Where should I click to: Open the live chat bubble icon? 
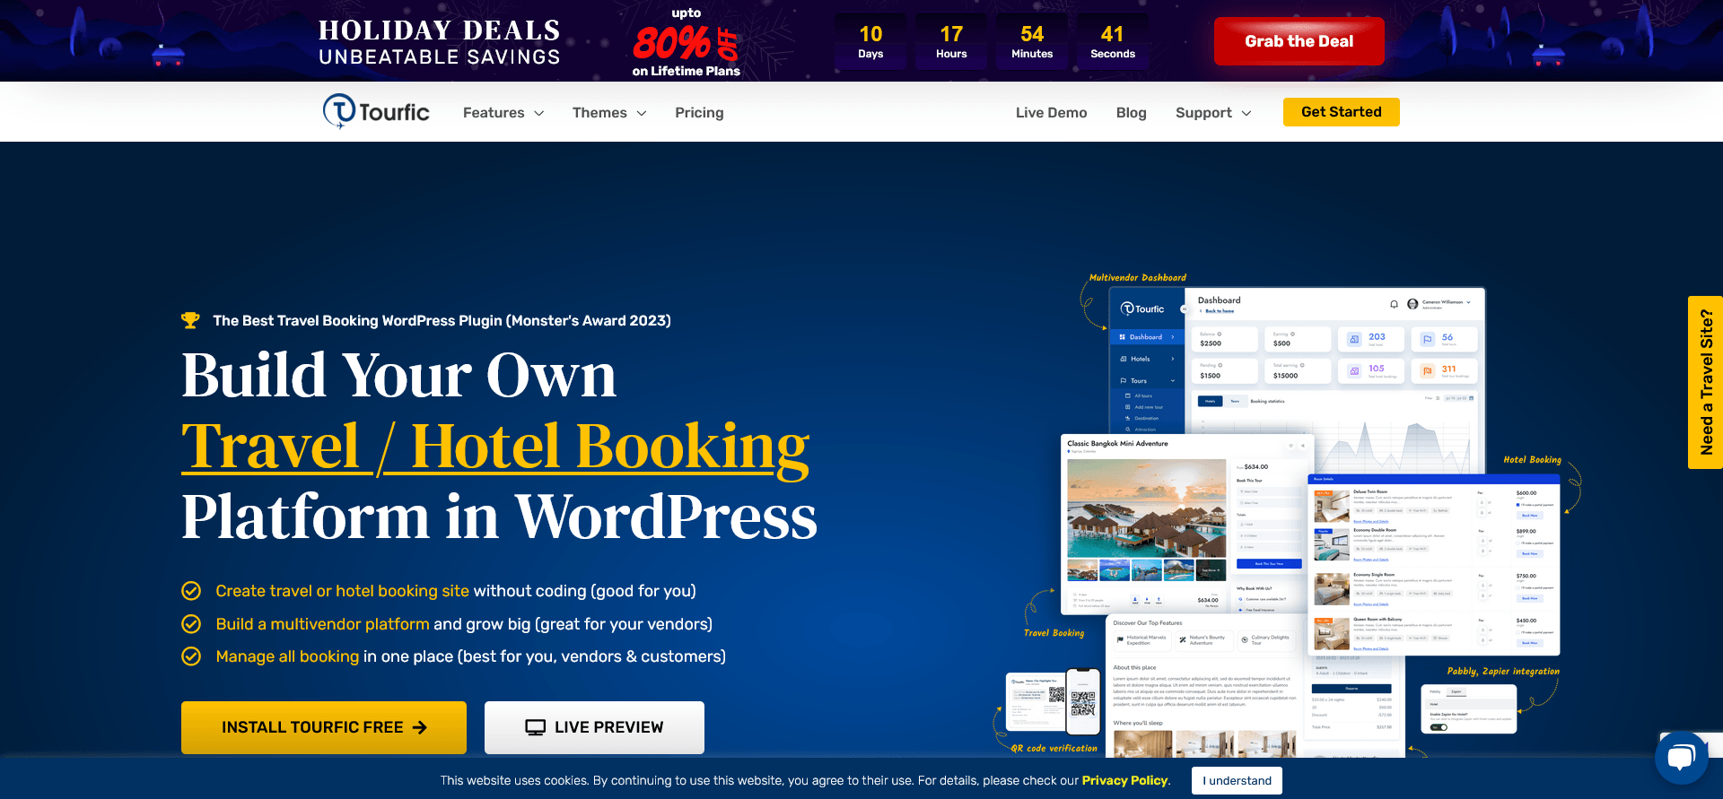(x=1681, y=758)
